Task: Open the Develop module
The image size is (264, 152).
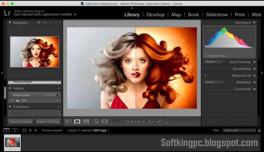Action: 155,15
